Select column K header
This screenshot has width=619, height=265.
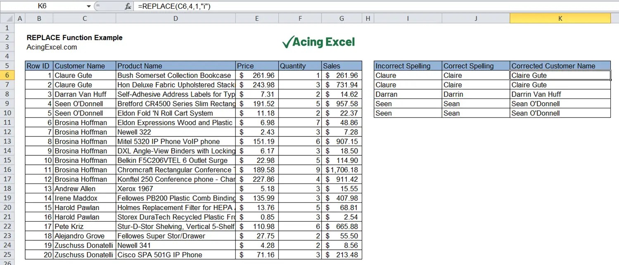pyautogui.click(x=560, y=18)
